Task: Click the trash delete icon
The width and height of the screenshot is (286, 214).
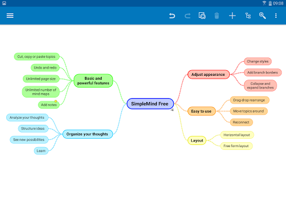Action: tap(217, 16)
